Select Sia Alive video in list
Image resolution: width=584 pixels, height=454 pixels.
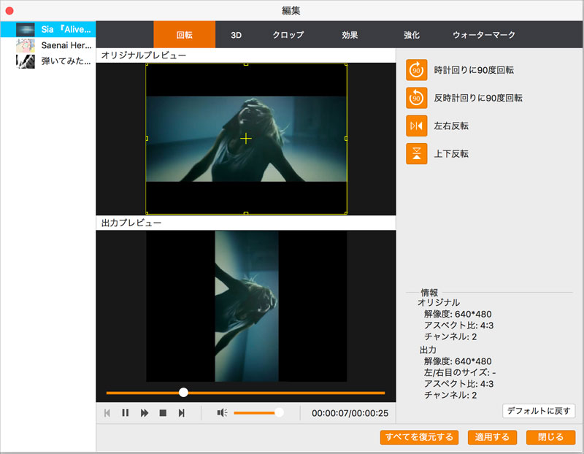point(48,29)
